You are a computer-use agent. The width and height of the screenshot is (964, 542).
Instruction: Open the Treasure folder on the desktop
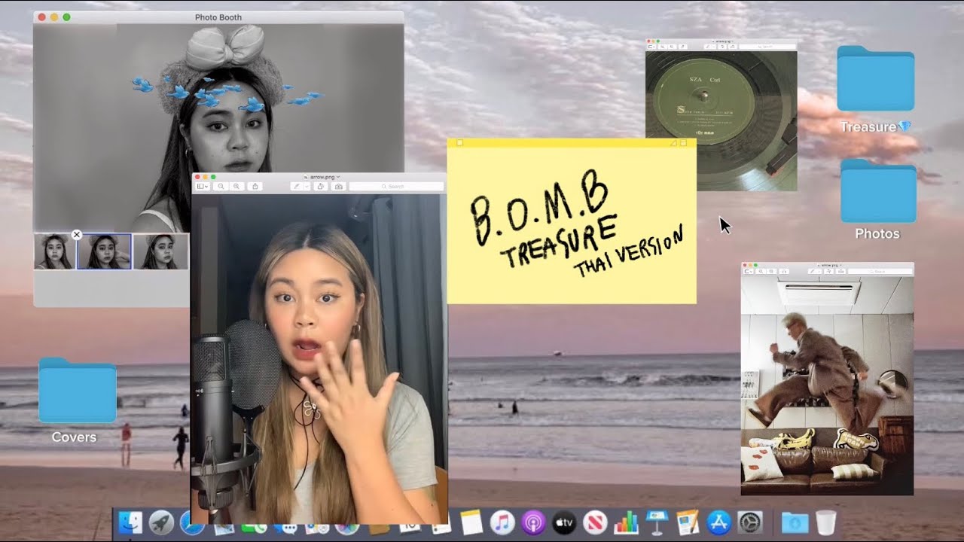pyautogui.click(x=876, y=79)
